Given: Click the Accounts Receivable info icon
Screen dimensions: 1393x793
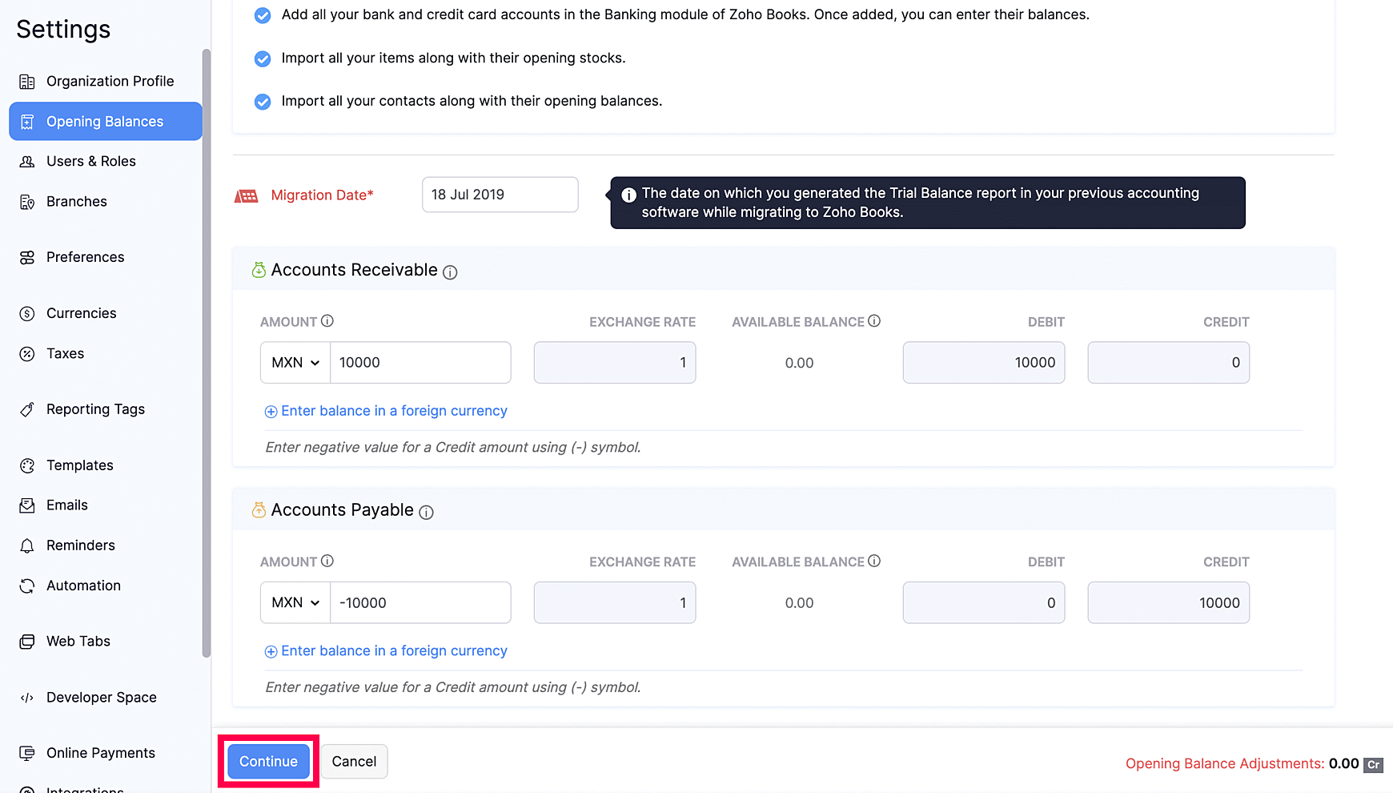Looking at the screenshot, I should point(450,272).
